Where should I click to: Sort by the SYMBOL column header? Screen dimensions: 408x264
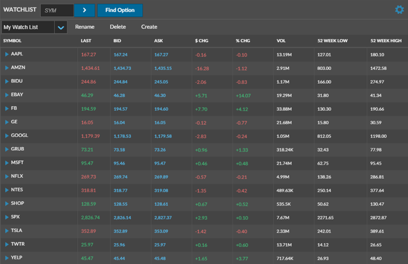pos(13,41)
